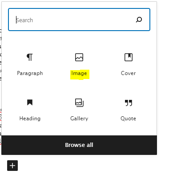Select the Paragraph pilcrow icon
177x174 pixels.
[x=30, y=57]
